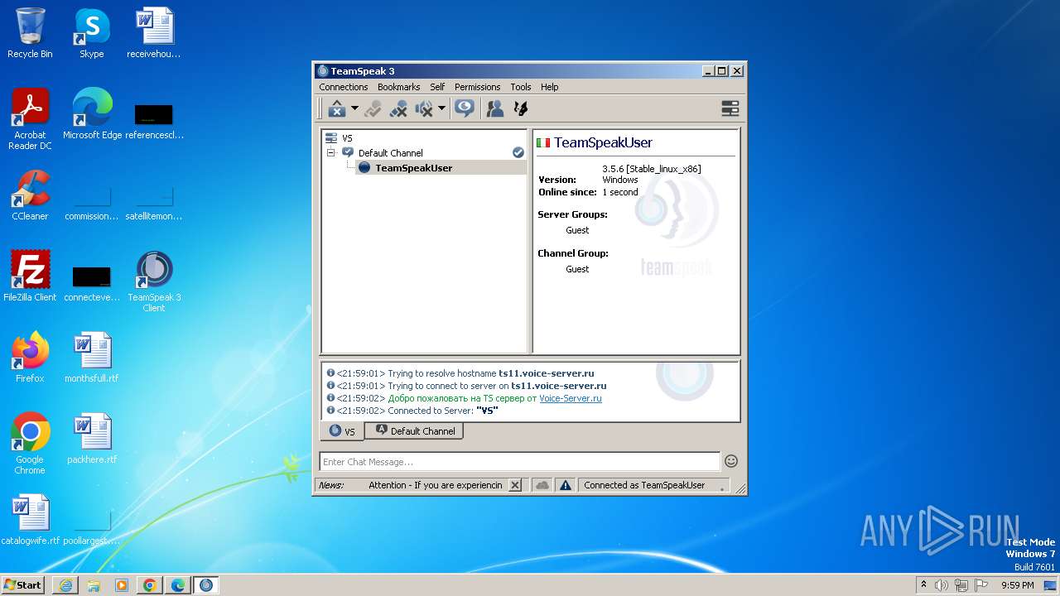
Task: Open Windows Explorer folder taskbar icon
Action: [x=94, y=585]
